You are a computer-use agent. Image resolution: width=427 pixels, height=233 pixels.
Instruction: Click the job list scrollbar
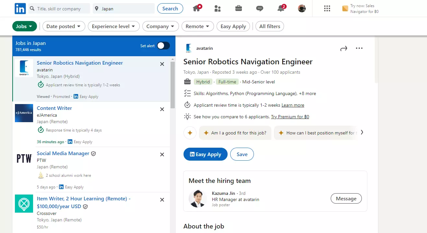(173, 85)
